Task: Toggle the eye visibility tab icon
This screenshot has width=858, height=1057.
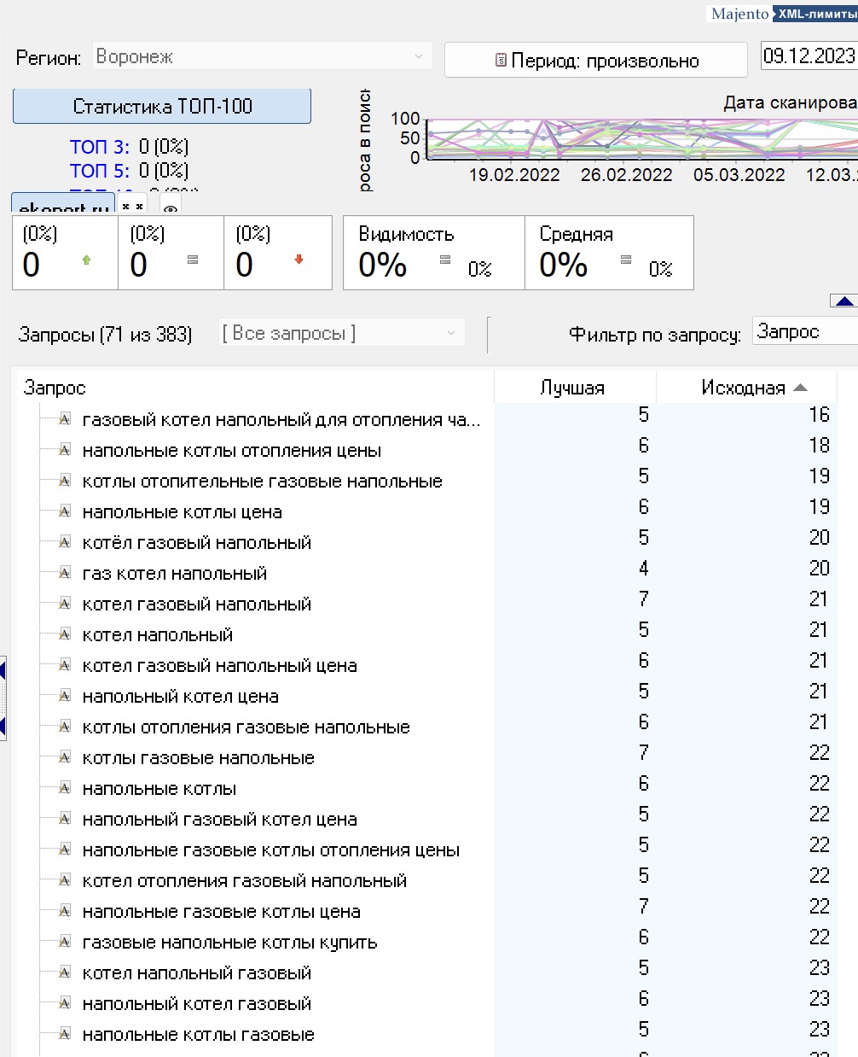Action: pos(171,208)
